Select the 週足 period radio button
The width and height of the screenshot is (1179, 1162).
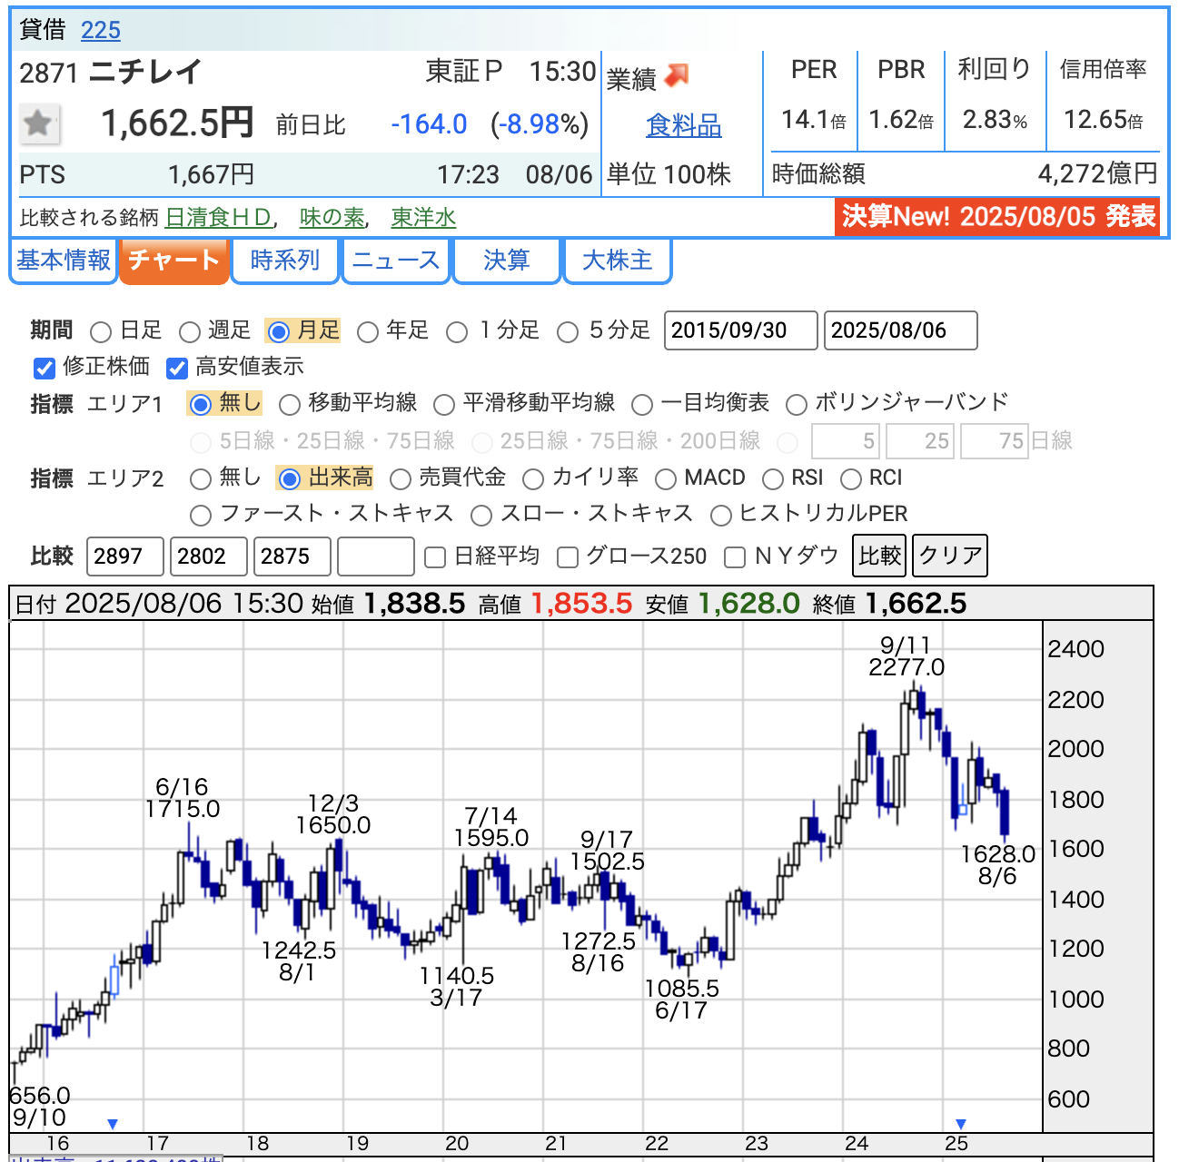point(189,332)
